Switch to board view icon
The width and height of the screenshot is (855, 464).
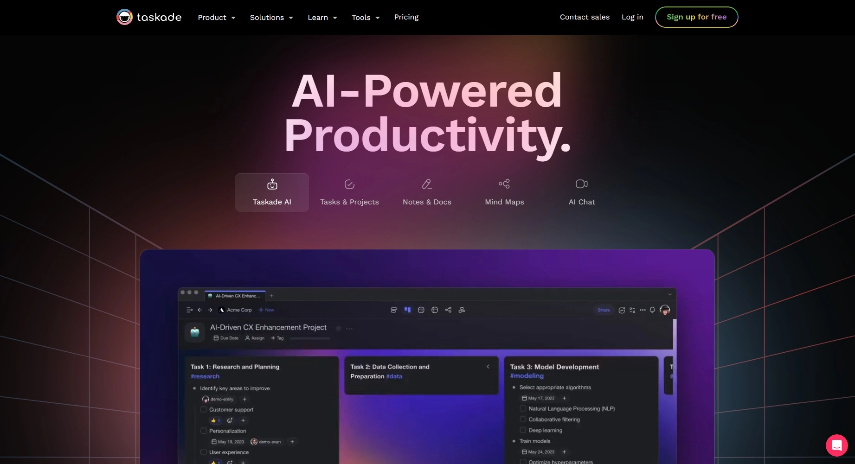[407, 310]
